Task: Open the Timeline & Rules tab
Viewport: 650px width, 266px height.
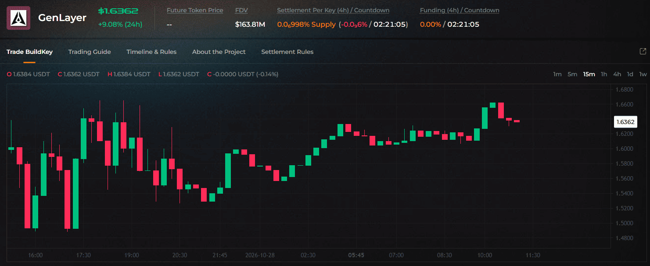Action: click(x=151, y=52)
